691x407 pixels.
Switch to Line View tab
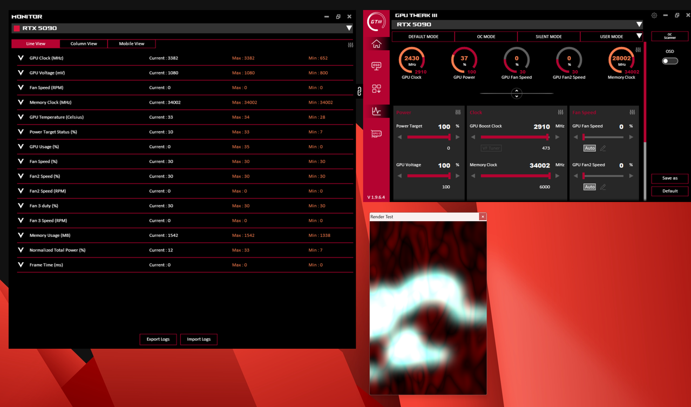(36, 44)
